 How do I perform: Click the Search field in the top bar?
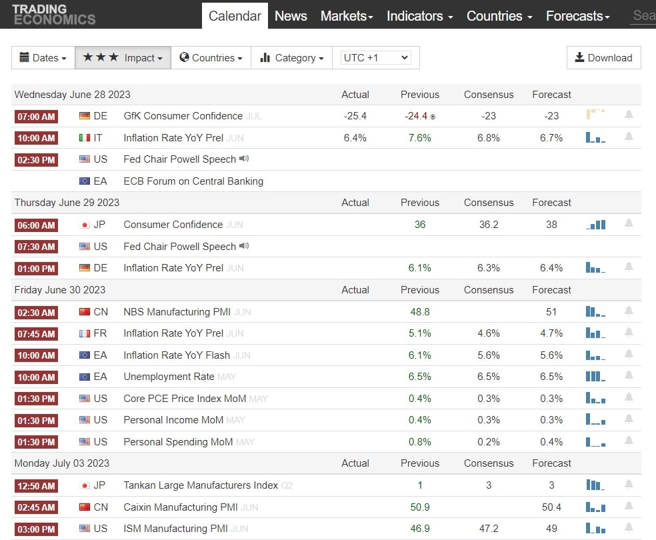(x=643, y=15)
